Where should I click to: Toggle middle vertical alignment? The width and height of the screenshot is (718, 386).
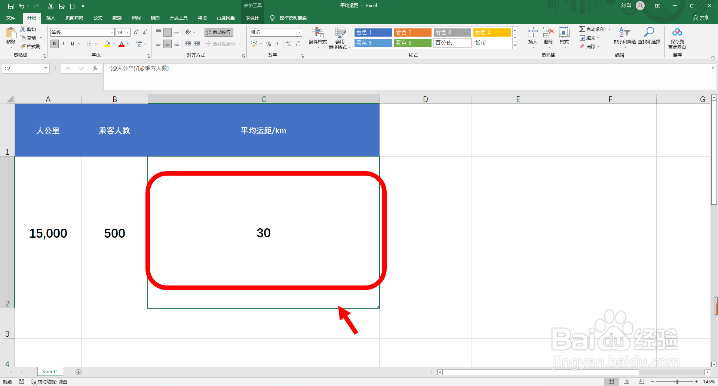pyautogui.click(x=168, y=32)
